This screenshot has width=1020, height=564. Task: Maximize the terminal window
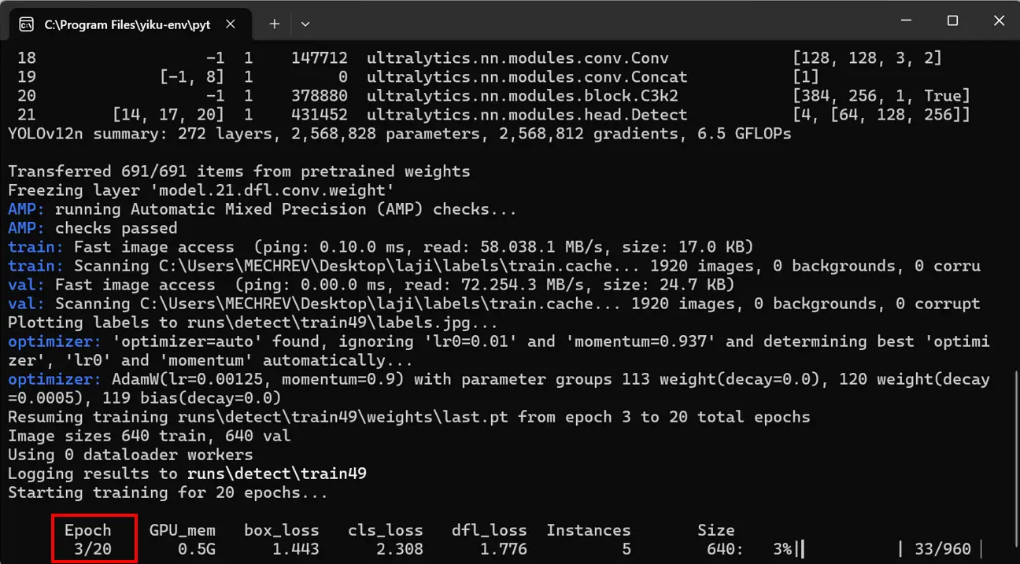pyautogui.click(x=952, y=21)
